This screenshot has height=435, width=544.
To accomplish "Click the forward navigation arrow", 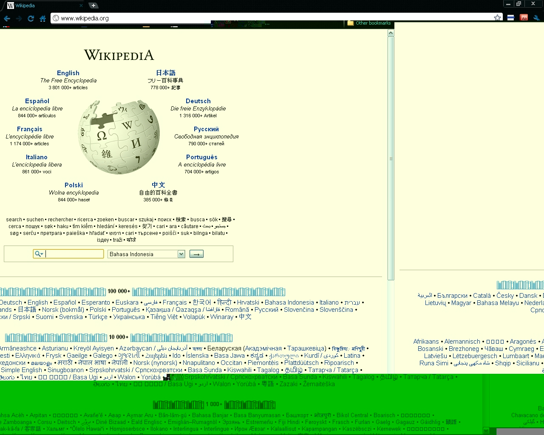I will 19,18.
